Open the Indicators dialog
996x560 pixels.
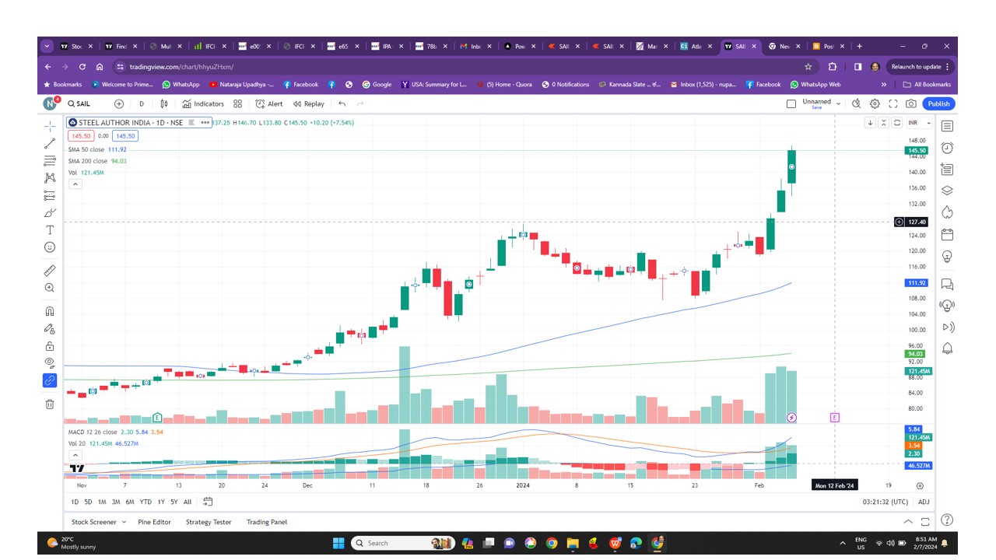203,103
